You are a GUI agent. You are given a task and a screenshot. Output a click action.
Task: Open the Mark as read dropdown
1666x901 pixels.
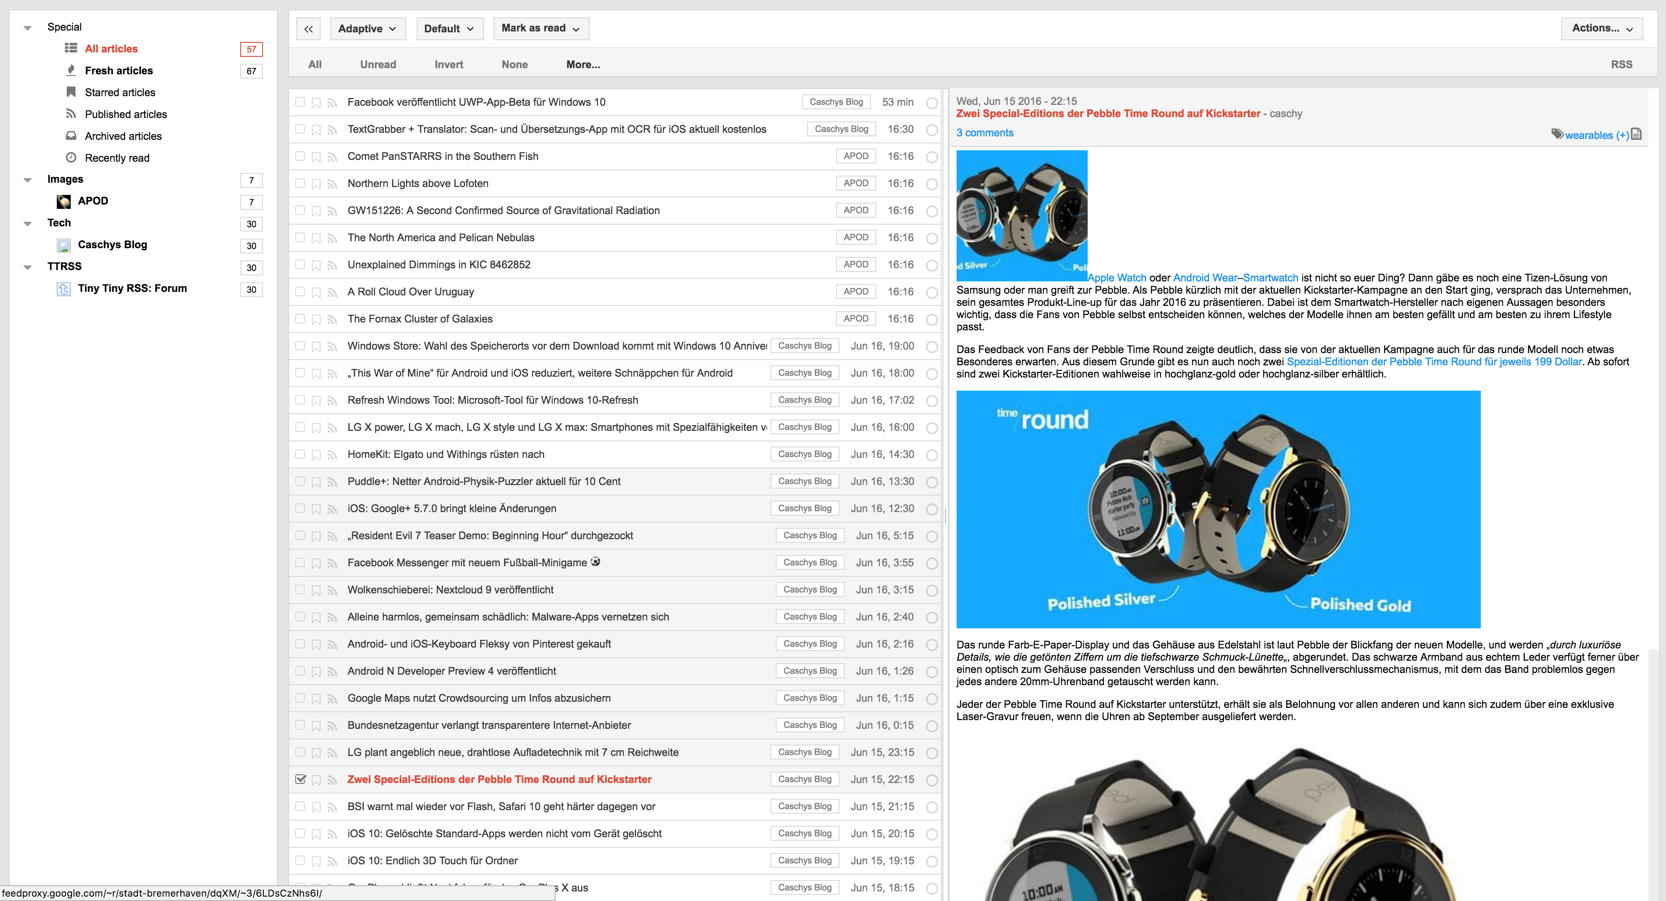[541, 28]
